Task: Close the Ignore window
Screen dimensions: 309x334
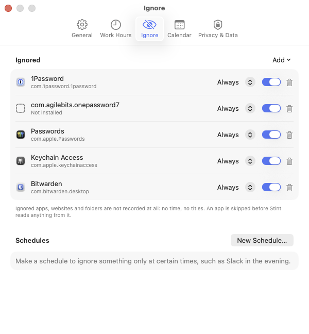Action: pos(8,8)
